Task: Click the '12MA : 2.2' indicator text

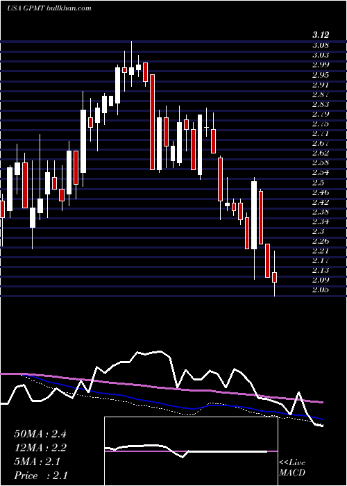Action: click(40, 448)
